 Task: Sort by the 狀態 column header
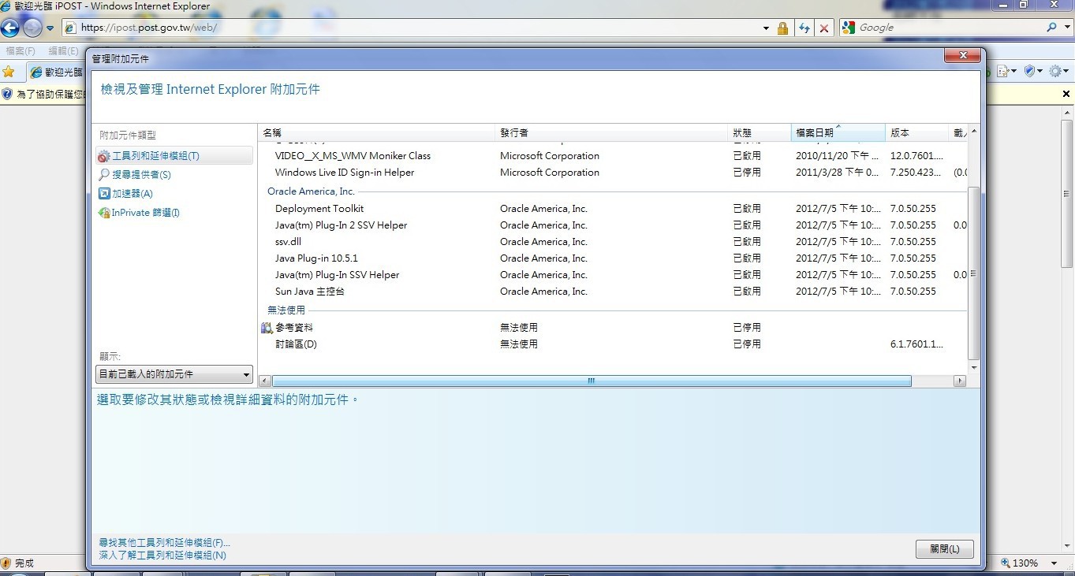pyautogui.click(x=760, y=132)
